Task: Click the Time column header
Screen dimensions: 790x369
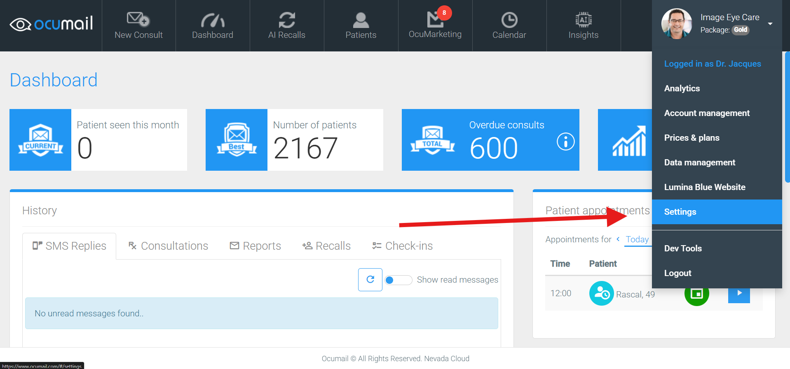Action: click(560, 264)
